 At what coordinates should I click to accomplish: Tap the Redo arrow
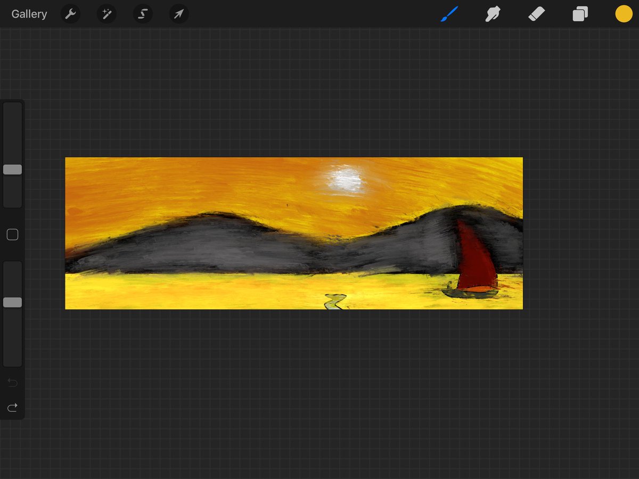(12, 407)
